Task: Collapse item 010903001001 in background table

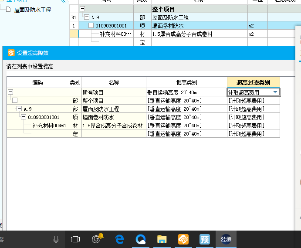Action: [x=91, y=25]
